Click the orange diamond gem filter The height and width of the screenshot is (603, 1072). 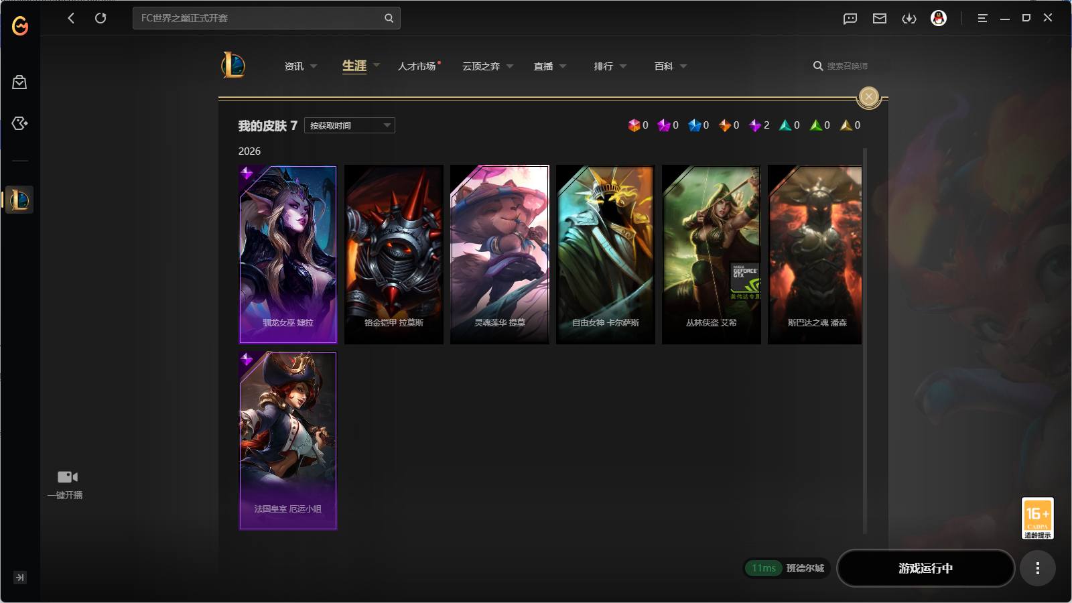click(724, 125)
